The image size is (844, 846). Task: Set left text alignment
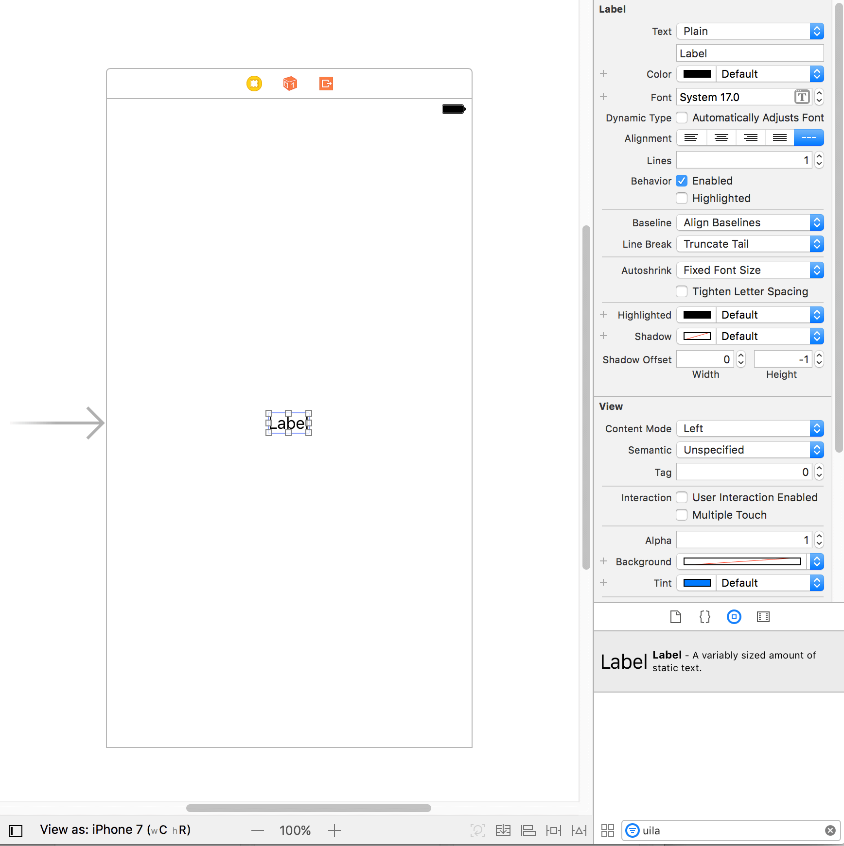[x=691, y=138]
